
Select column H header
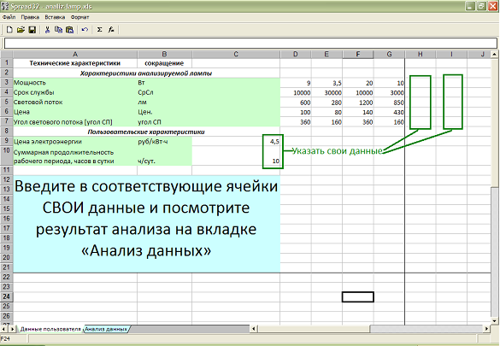click(421, 55)
